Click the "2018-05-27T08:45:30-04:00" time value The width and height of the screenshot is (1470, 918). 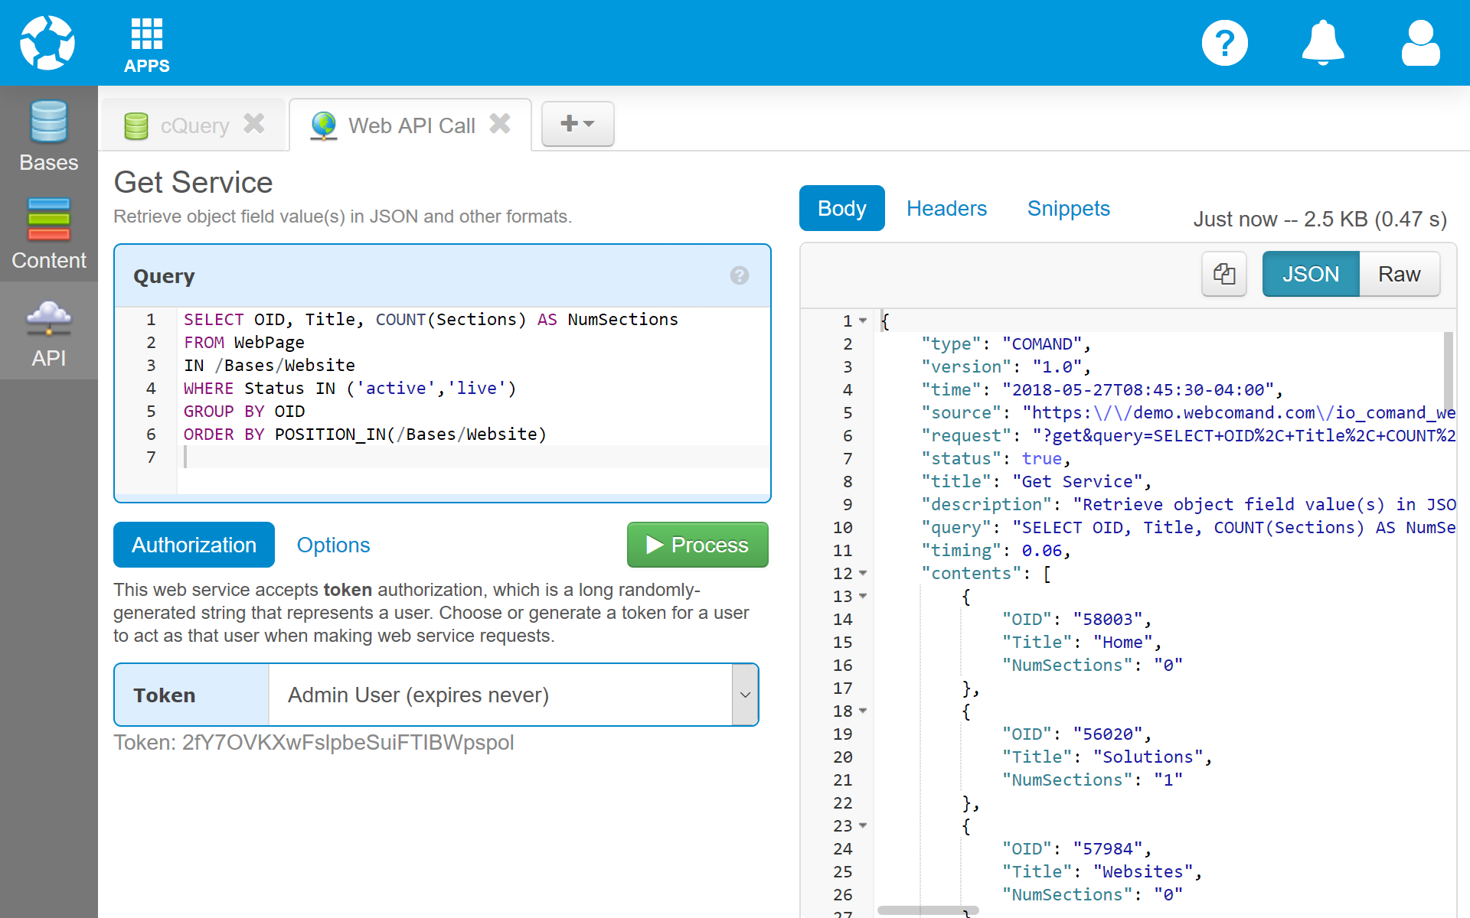tap(1138, 389)
